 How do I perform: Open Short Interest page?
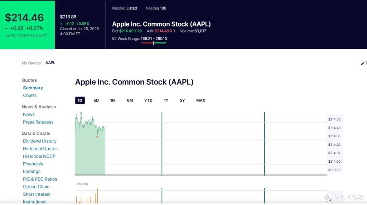[37, 194]
